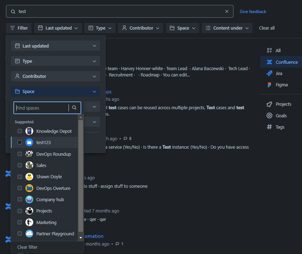Viewport: 302px width, 254px height.
Task: Click the folder icon in the Space panel row
Action: coord(17,91)
